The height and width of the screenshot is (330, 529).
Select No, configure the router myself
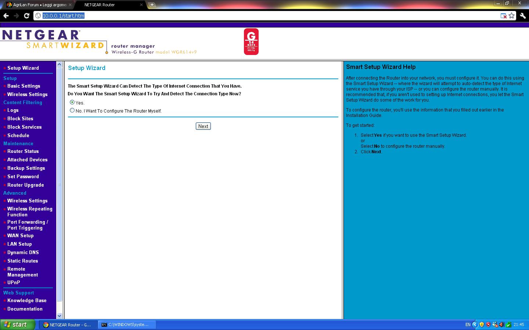click(72, 110)
